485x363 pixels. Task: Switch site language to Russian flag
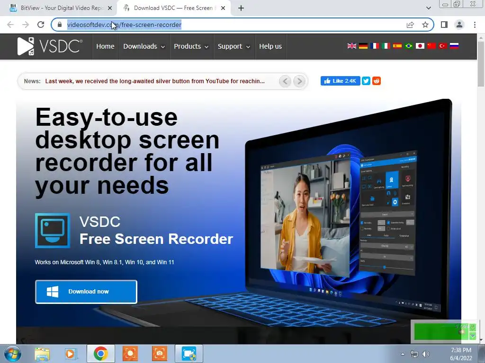tap(454, 46)
